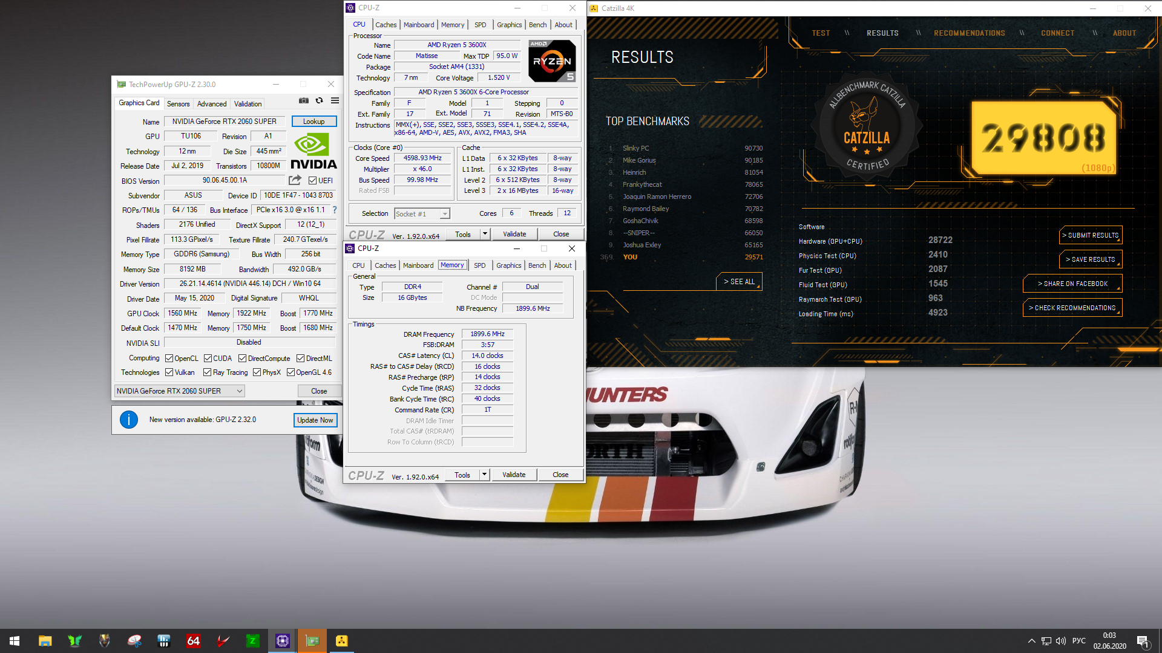Open the GPU-Z hamburger menu
This screenshot has width=1162, height=653.
click(x=335, y=101)
